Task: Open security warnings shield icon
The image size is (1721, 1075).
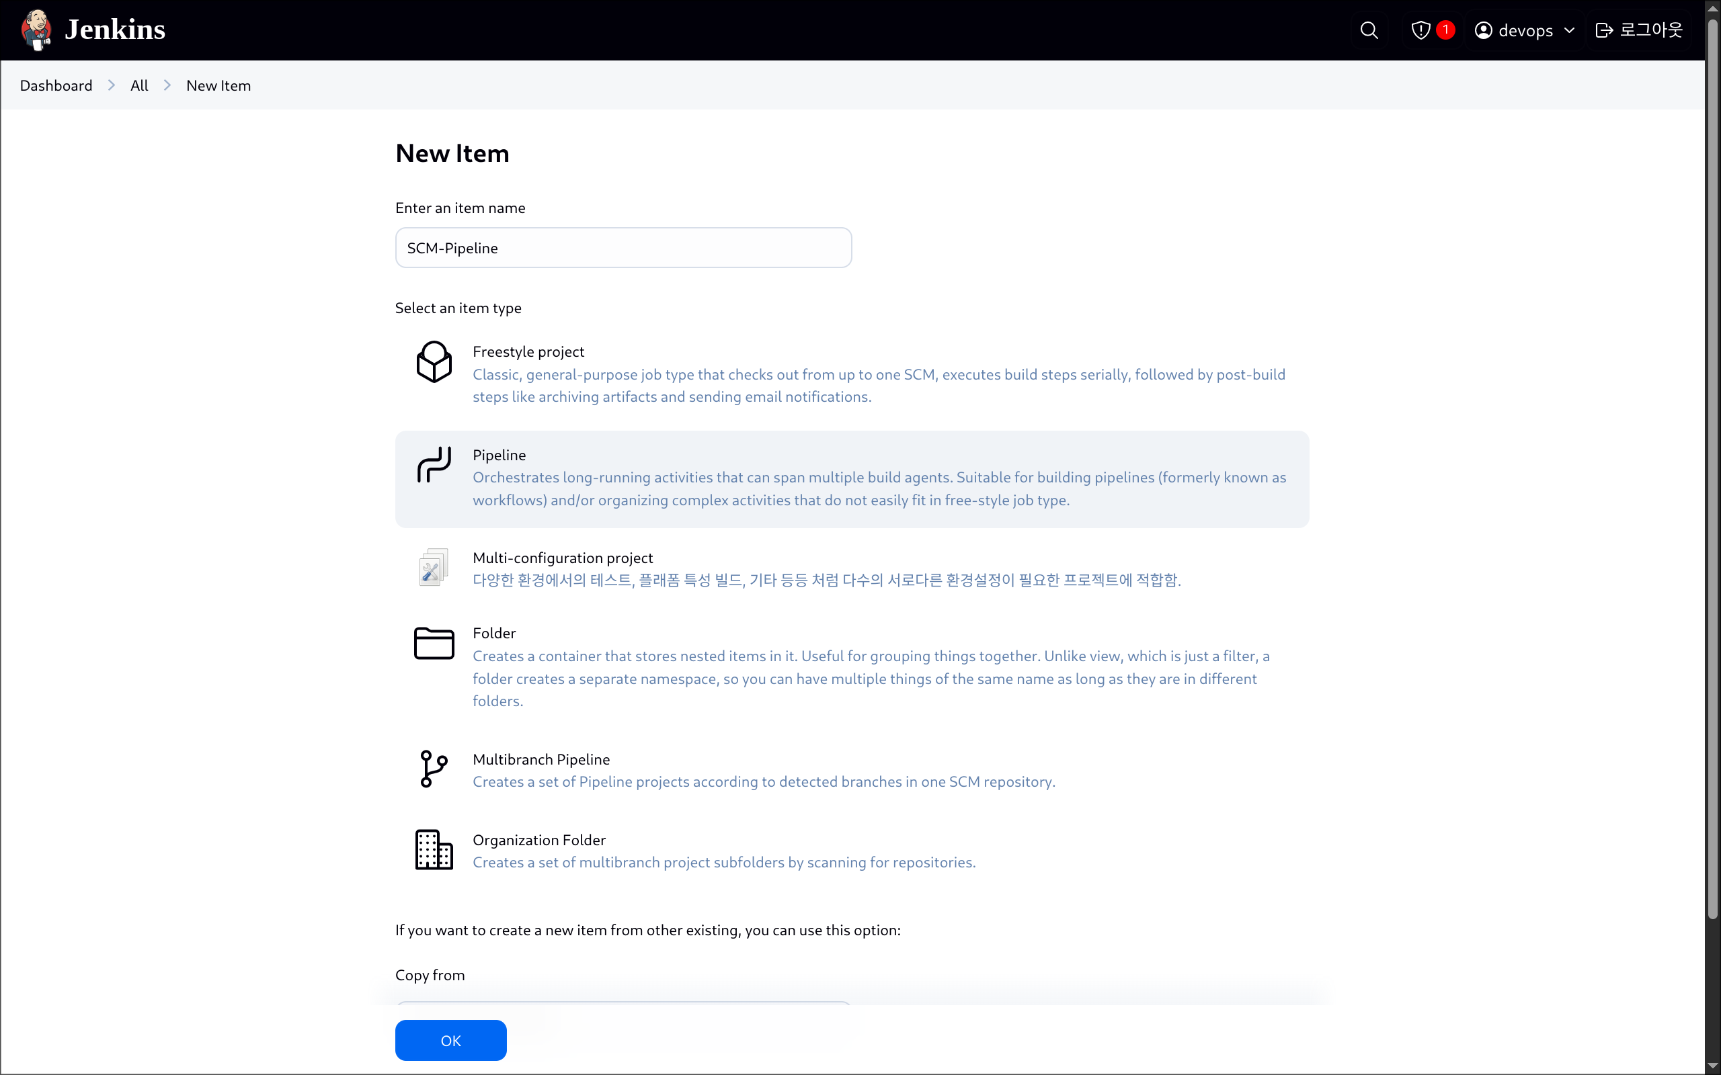Action: click(x=1420, y=30)
